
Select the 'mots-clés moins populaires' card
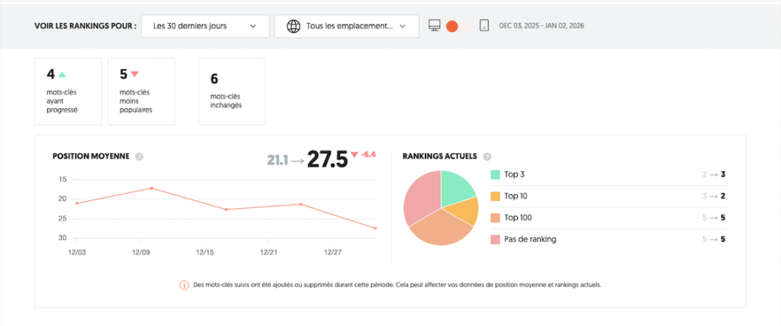(x=141, y=91)
